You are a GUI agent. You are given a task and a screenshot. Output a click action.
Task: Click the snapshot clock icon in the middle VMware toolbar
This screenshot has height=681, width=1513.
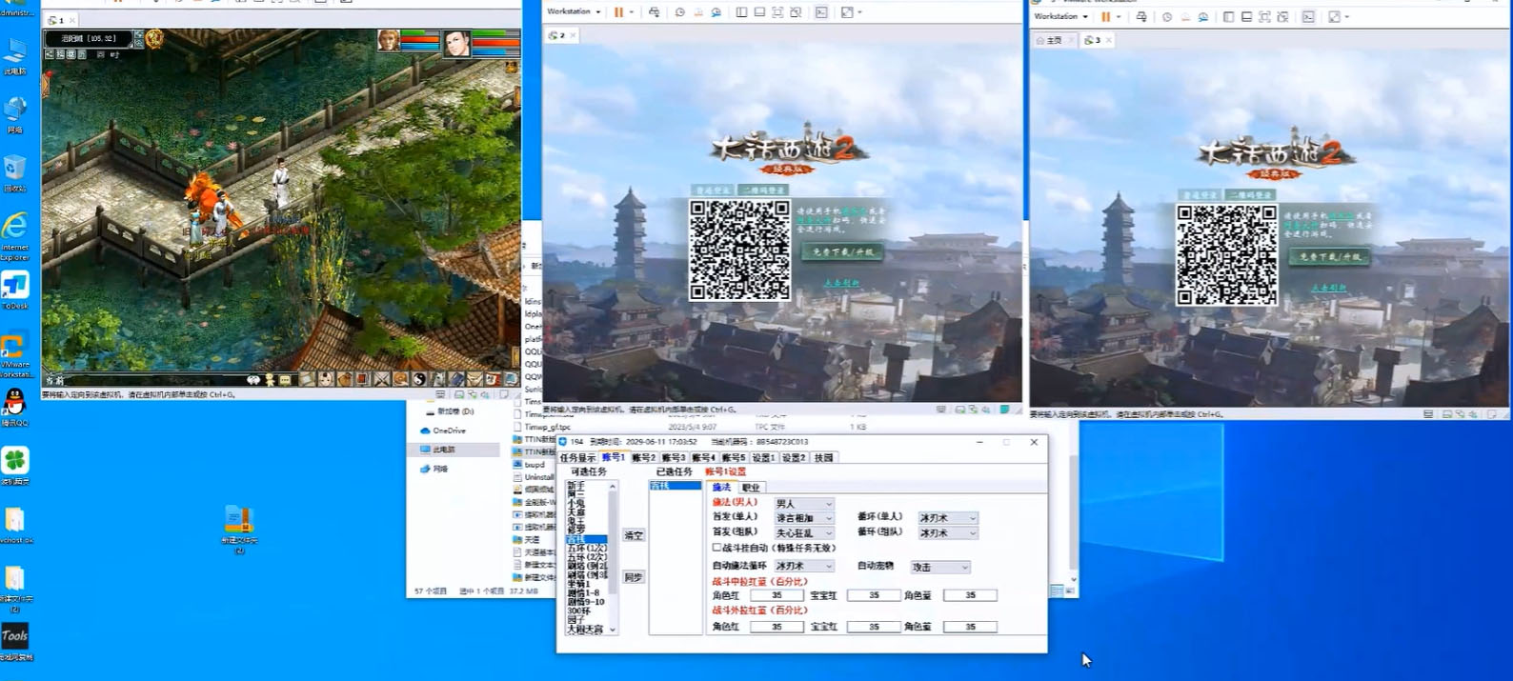click(x=679, y=12)
